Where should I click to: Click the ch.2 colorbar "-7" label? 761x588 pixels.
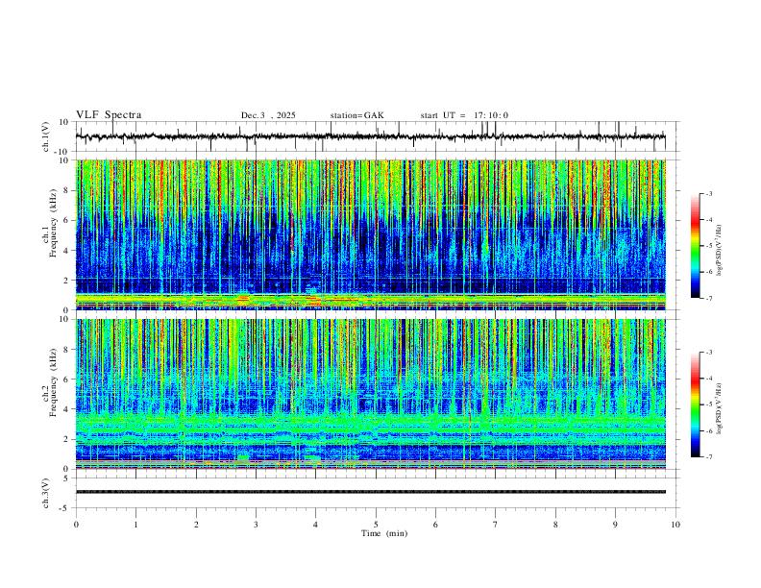click(x=708, y=457)
